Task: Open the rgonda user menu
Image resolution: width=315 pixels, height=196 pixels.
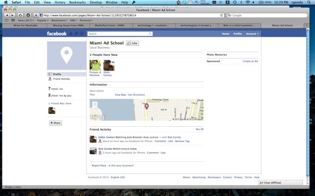Action: point(297,2)
